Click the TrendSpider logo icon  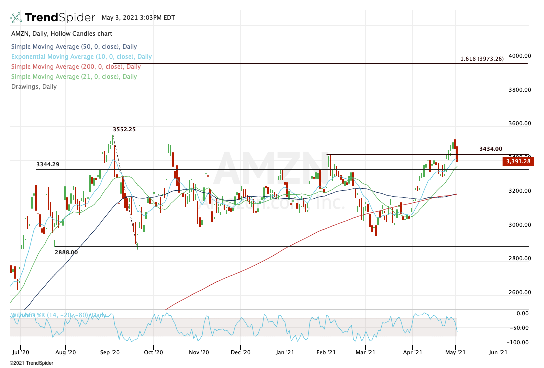coord(16,18)
